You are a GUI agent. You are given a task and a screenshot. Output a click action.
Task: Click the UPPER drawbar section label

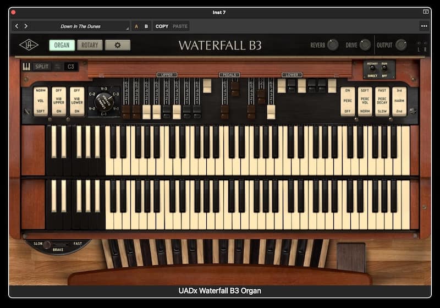click(x=167, y=75)
